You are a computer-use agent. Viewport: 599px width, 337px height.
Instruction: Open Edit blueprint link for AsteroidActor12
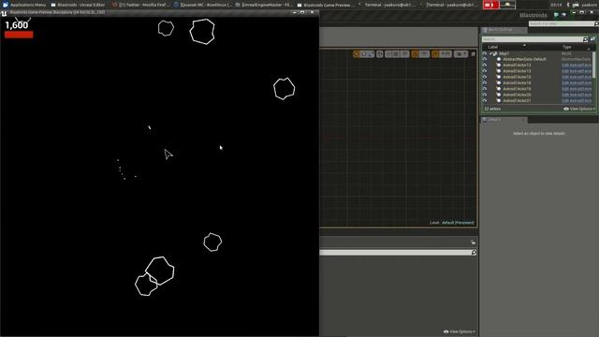pos(577,66)
